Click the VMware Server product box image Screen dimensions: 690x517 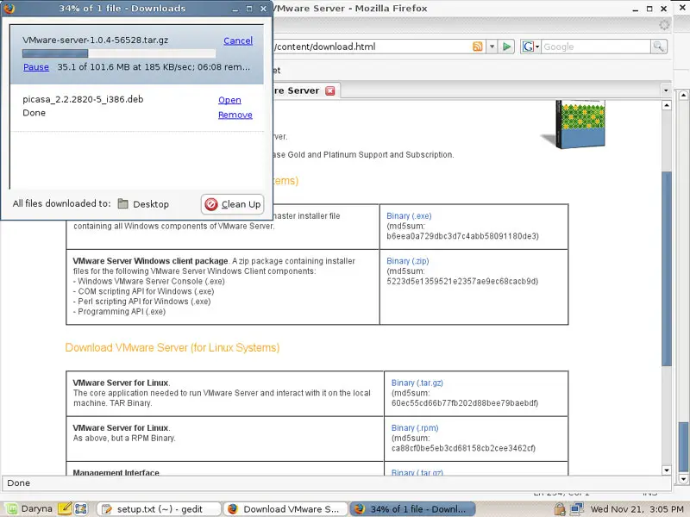coord(574,124)
